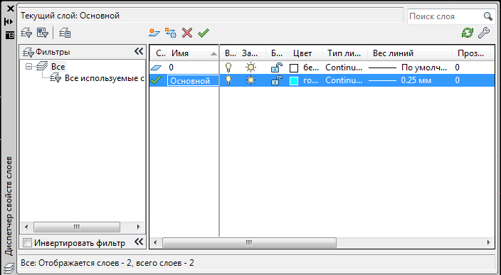
Task: Click the Прозрачность column header
Action: coord(472,53)
